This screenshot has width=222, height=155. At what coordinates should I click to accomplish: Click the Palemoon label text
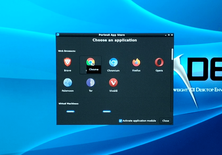[x=68, y=91]
